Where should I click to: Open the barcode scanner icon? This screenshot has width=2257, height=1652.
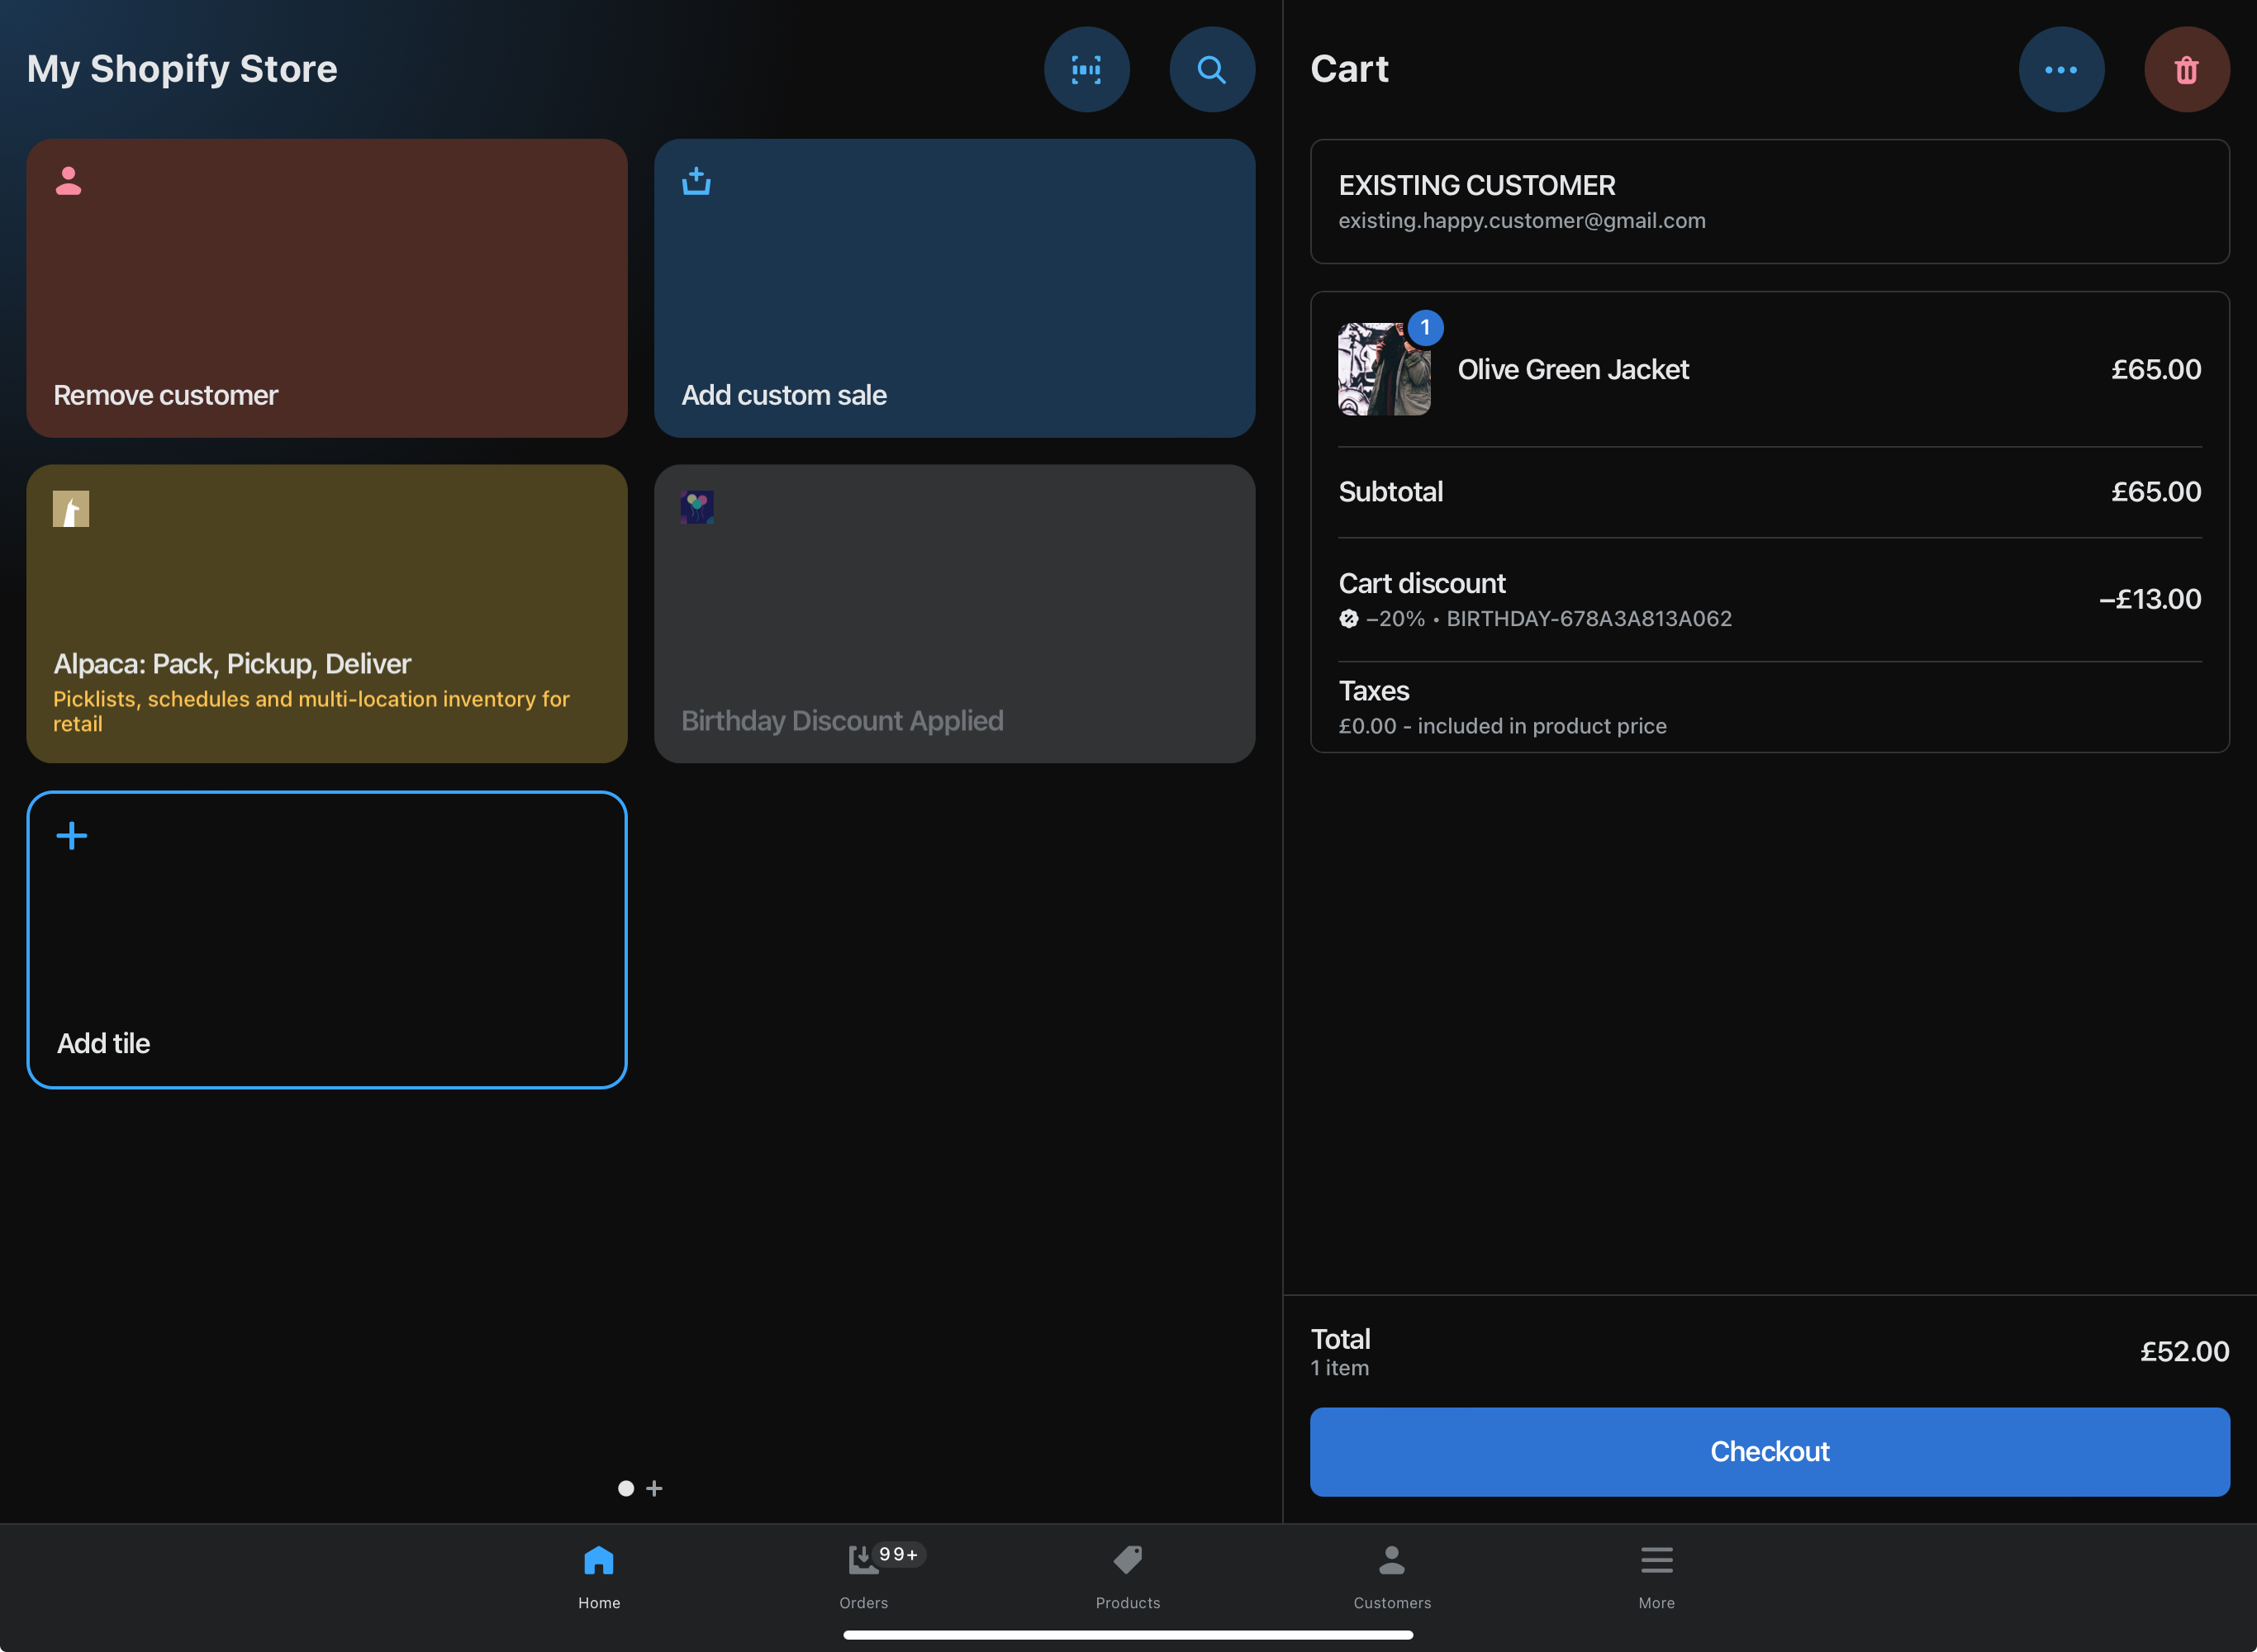(x=1086, y=69)
